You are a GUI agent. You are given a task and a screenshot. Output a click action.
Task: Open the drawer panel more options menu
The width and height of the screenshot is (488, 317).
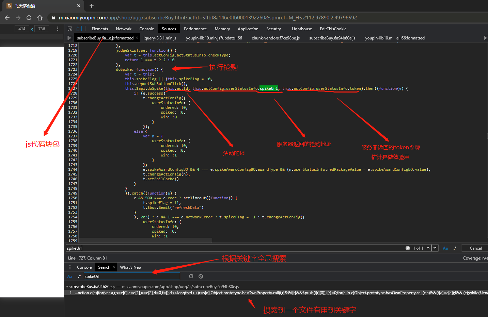pyautogui.click(x=70, y=267)
